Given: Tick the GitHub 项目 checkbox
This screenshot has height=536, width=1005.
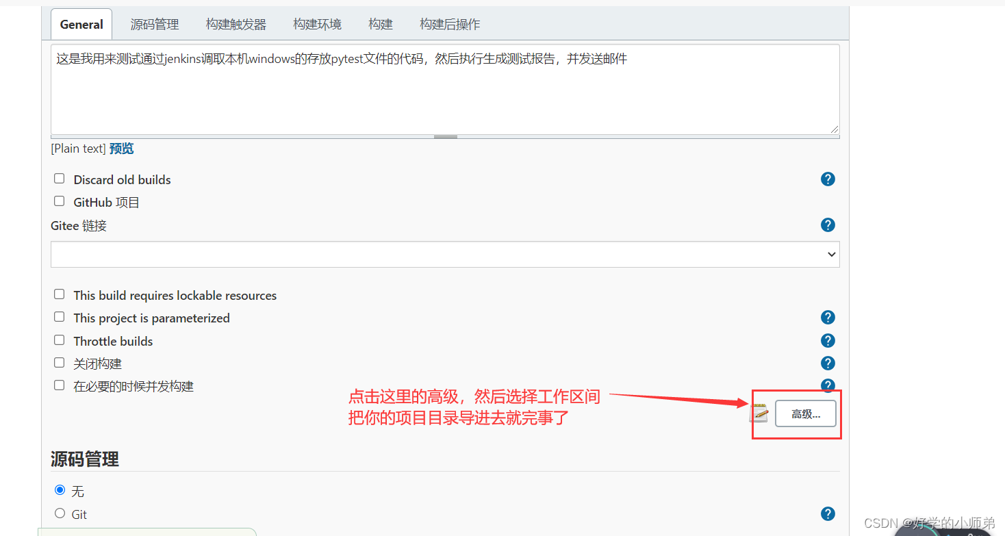Looking at the screenshot, I should [x=60, y=201].
